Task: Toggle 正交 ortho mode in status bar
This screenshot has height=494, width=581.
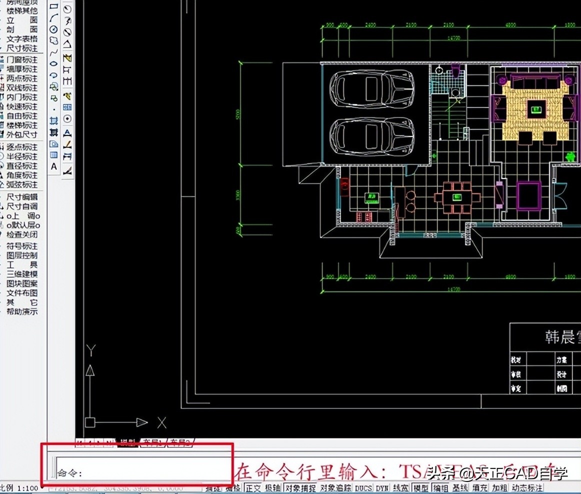Action: tap(253, 488)
